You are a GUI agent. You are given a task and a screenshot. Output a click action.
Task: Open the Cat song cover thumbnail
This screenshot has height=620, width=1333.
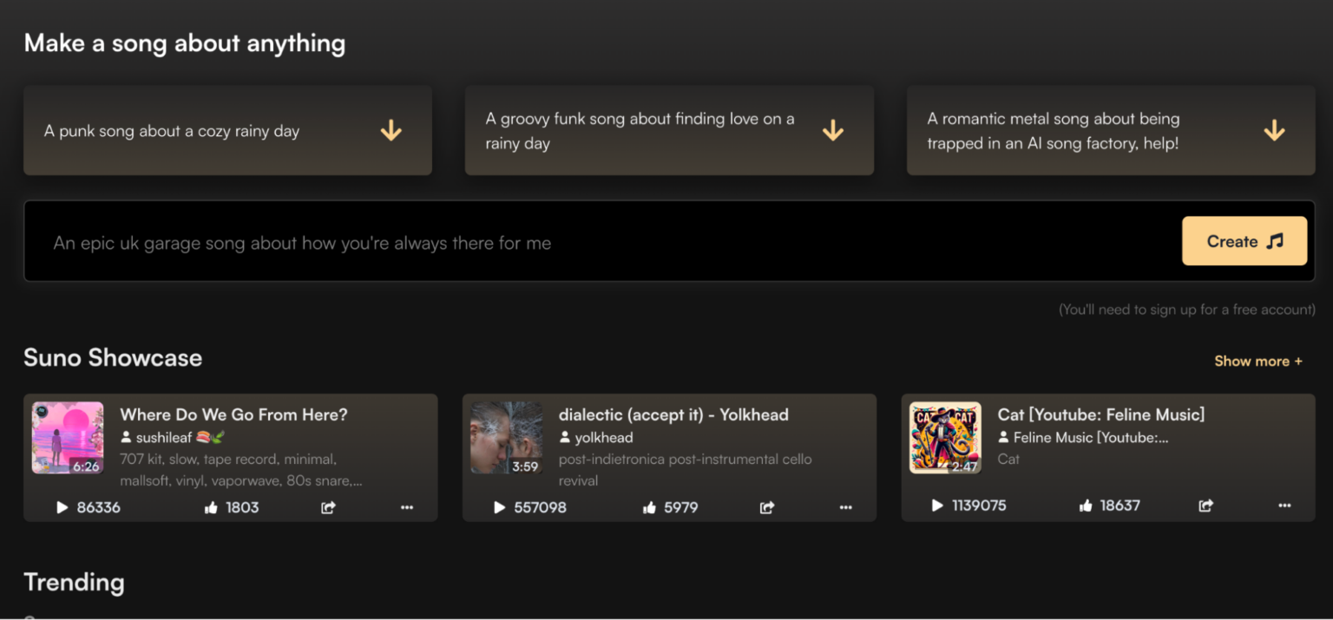click(x=945, y=438)
